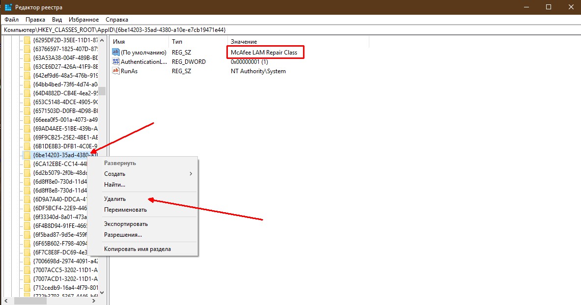Click the tree horizontal scrollbar left arrow

point(6,301)
